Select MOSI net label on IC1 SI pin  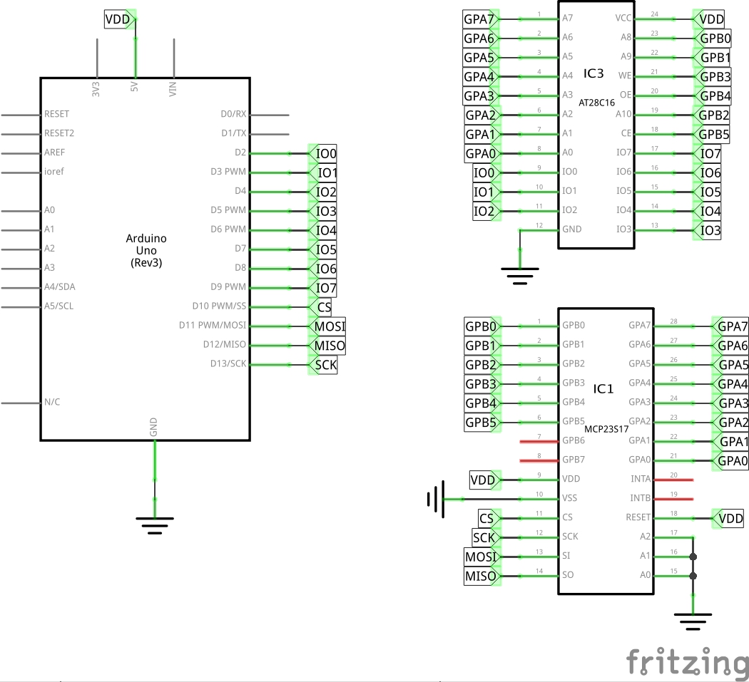(x=483, y=557)
